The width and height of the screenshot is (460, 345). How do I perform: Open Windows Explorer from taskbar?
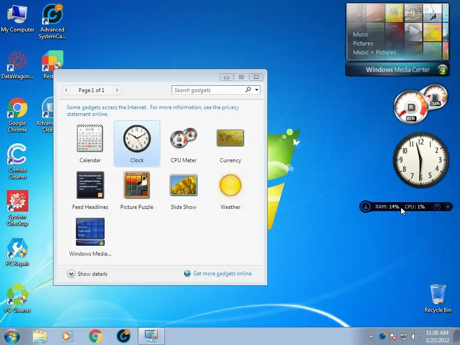tap(40, 336)
